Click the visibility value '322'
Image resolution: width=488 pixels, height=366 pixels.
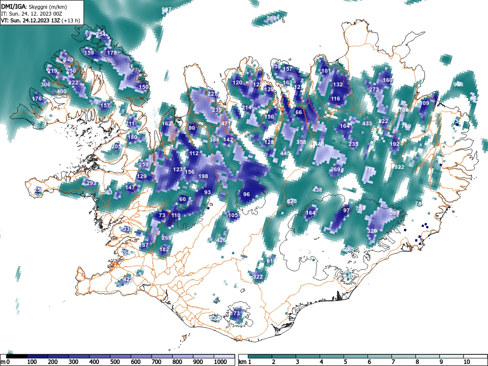click(x=258, y=277)
